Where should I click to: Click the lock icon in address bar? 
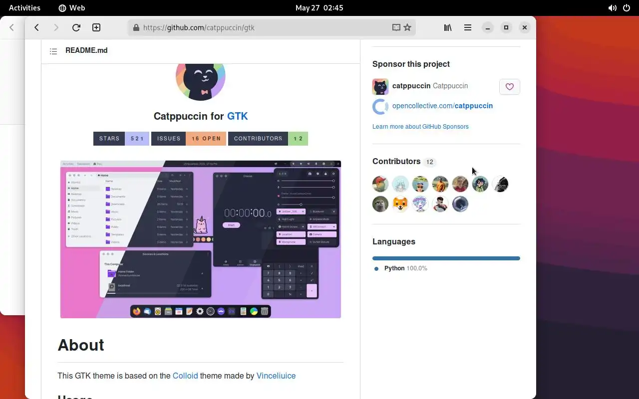point(136,28)
